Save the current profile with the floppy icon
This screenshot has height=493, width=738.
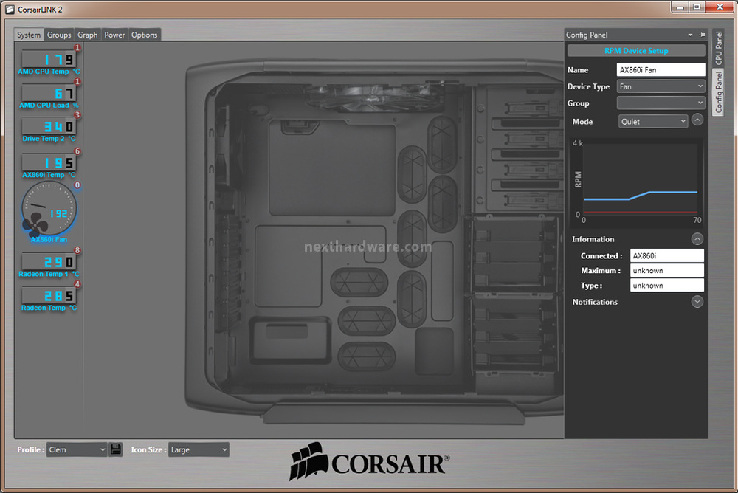[x=116, y=449]
